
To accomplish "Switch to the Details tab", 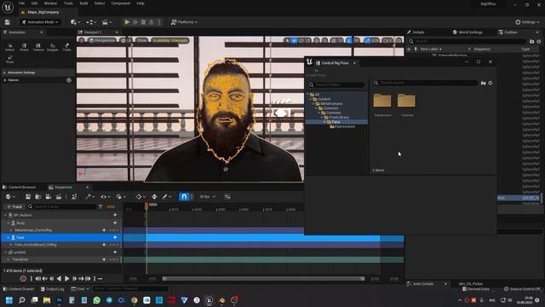I will tap(416, 32).
